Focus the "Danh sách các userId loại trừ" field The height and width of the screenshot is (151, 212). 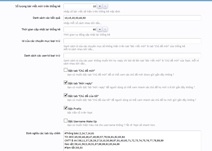132,56
